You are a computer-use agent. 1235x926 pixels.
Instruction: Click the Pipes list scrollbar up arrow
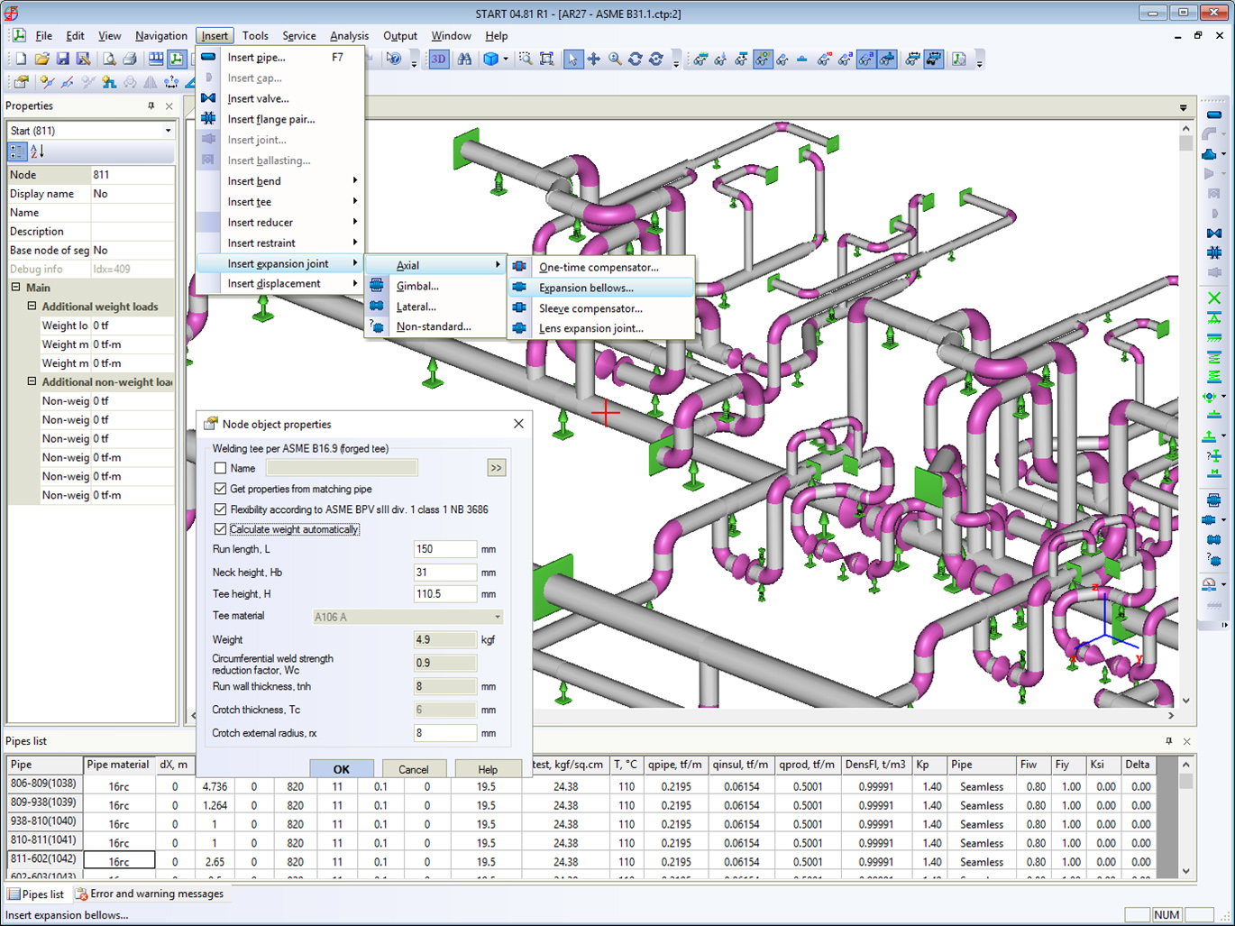(x=1186, y=765)
